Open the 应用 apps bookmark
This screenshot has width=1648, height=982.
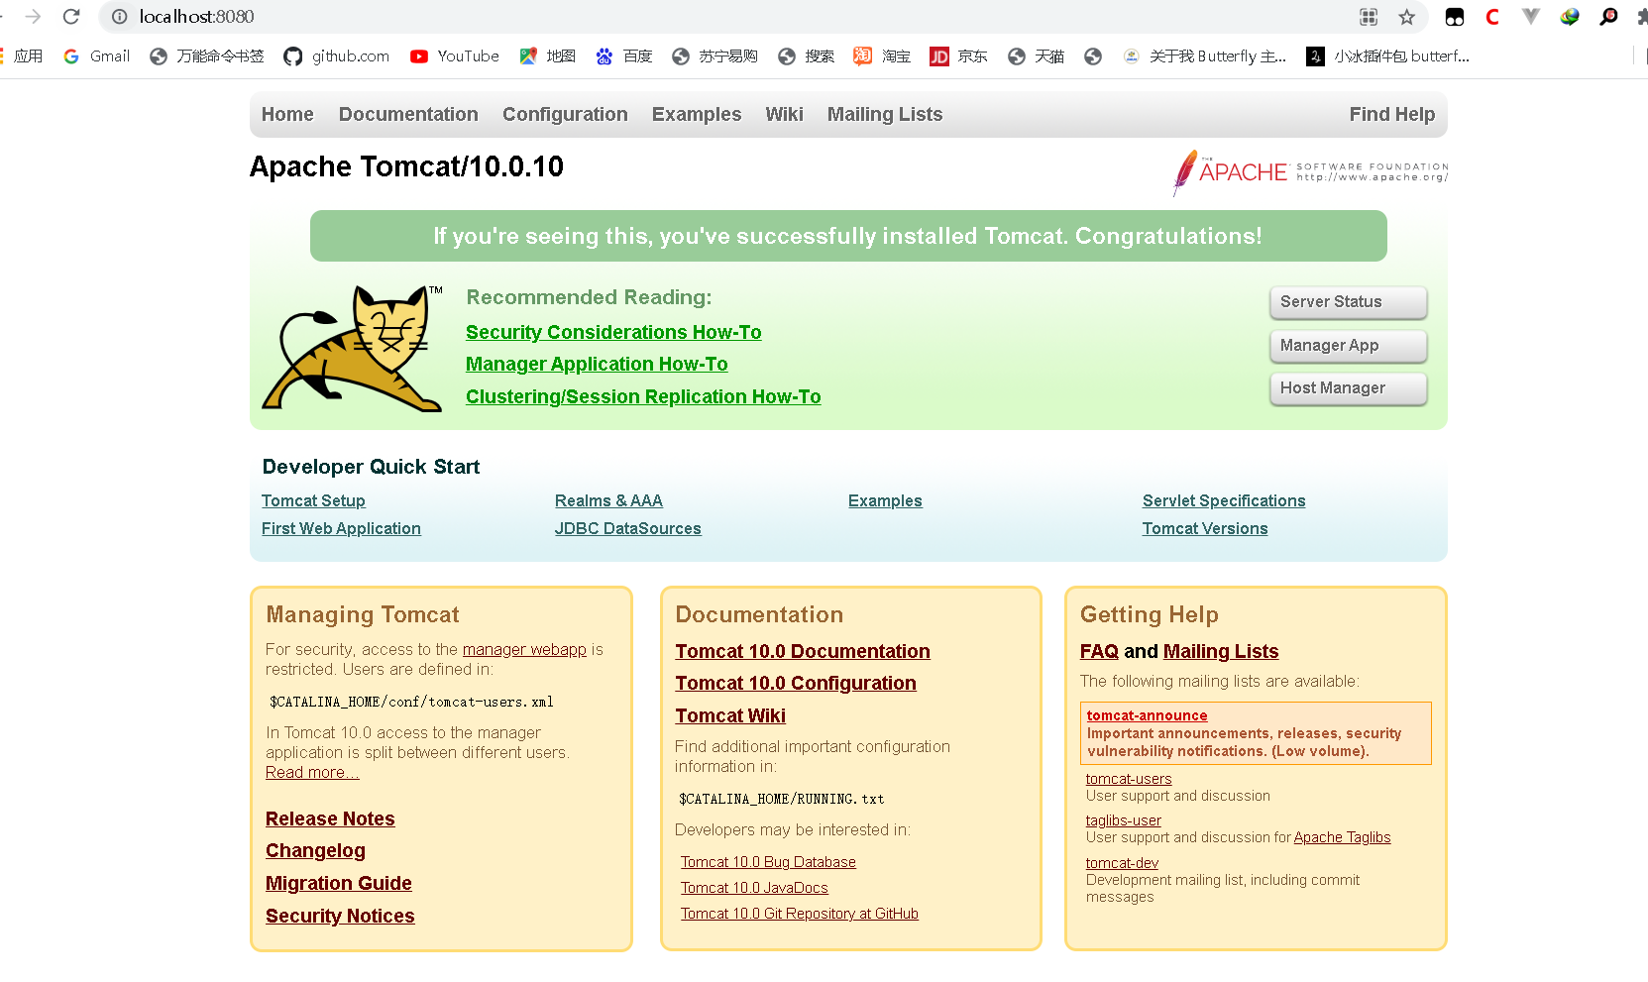pyautogui.click(x=22, y=56)
